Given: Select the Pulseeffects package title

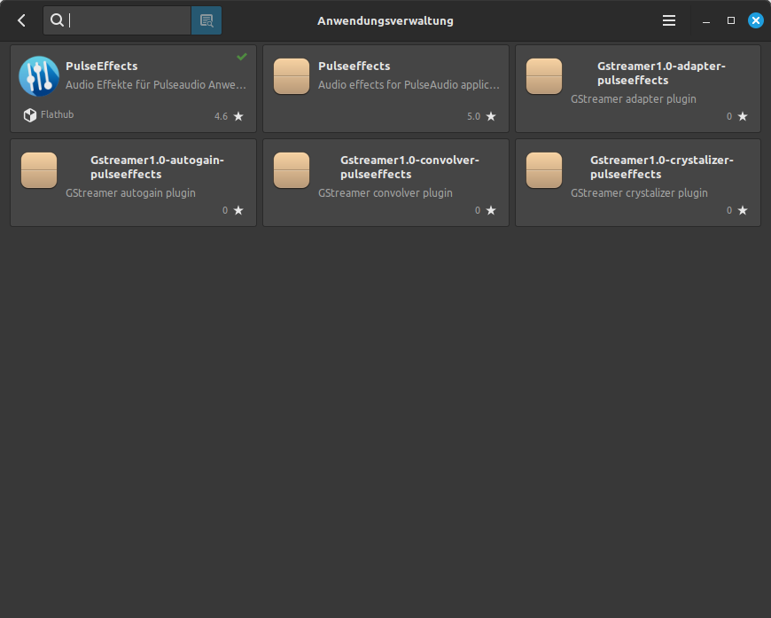Looking at the screenshot, I should [x=354, y=66].
